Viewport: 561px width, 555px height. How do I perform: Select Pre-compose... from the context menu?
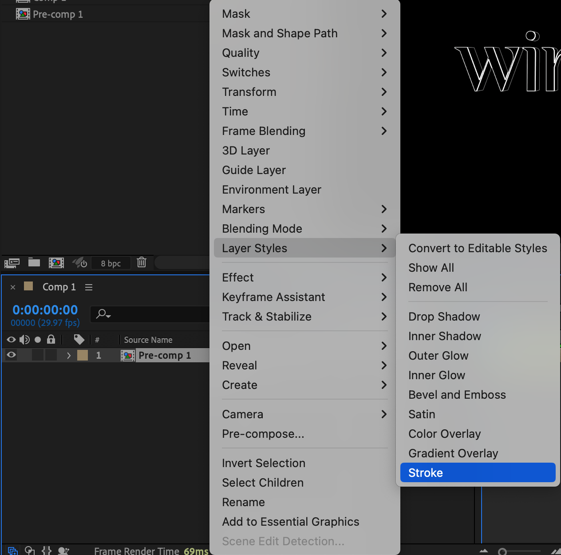(x=263, y=434)
